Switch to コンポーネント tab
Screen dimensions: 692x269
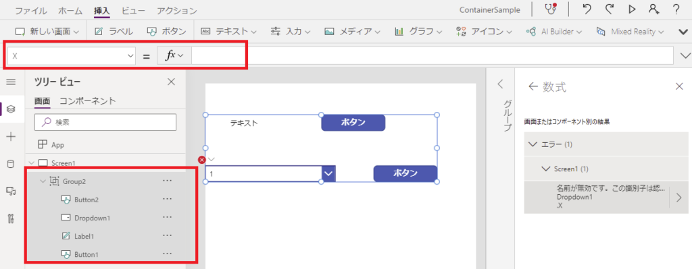tap(87, 101)
